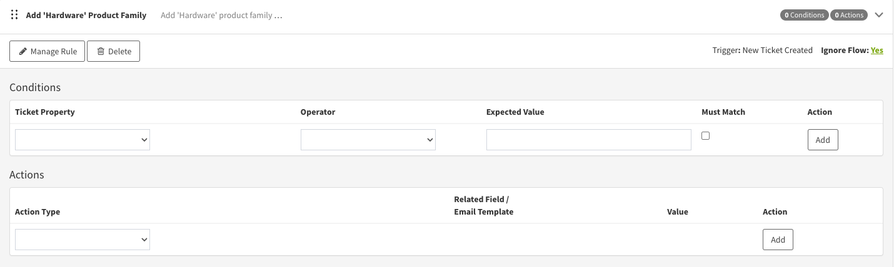Click the 'Related Field / Email Template' header
The image size is (894, 267).
484,206
